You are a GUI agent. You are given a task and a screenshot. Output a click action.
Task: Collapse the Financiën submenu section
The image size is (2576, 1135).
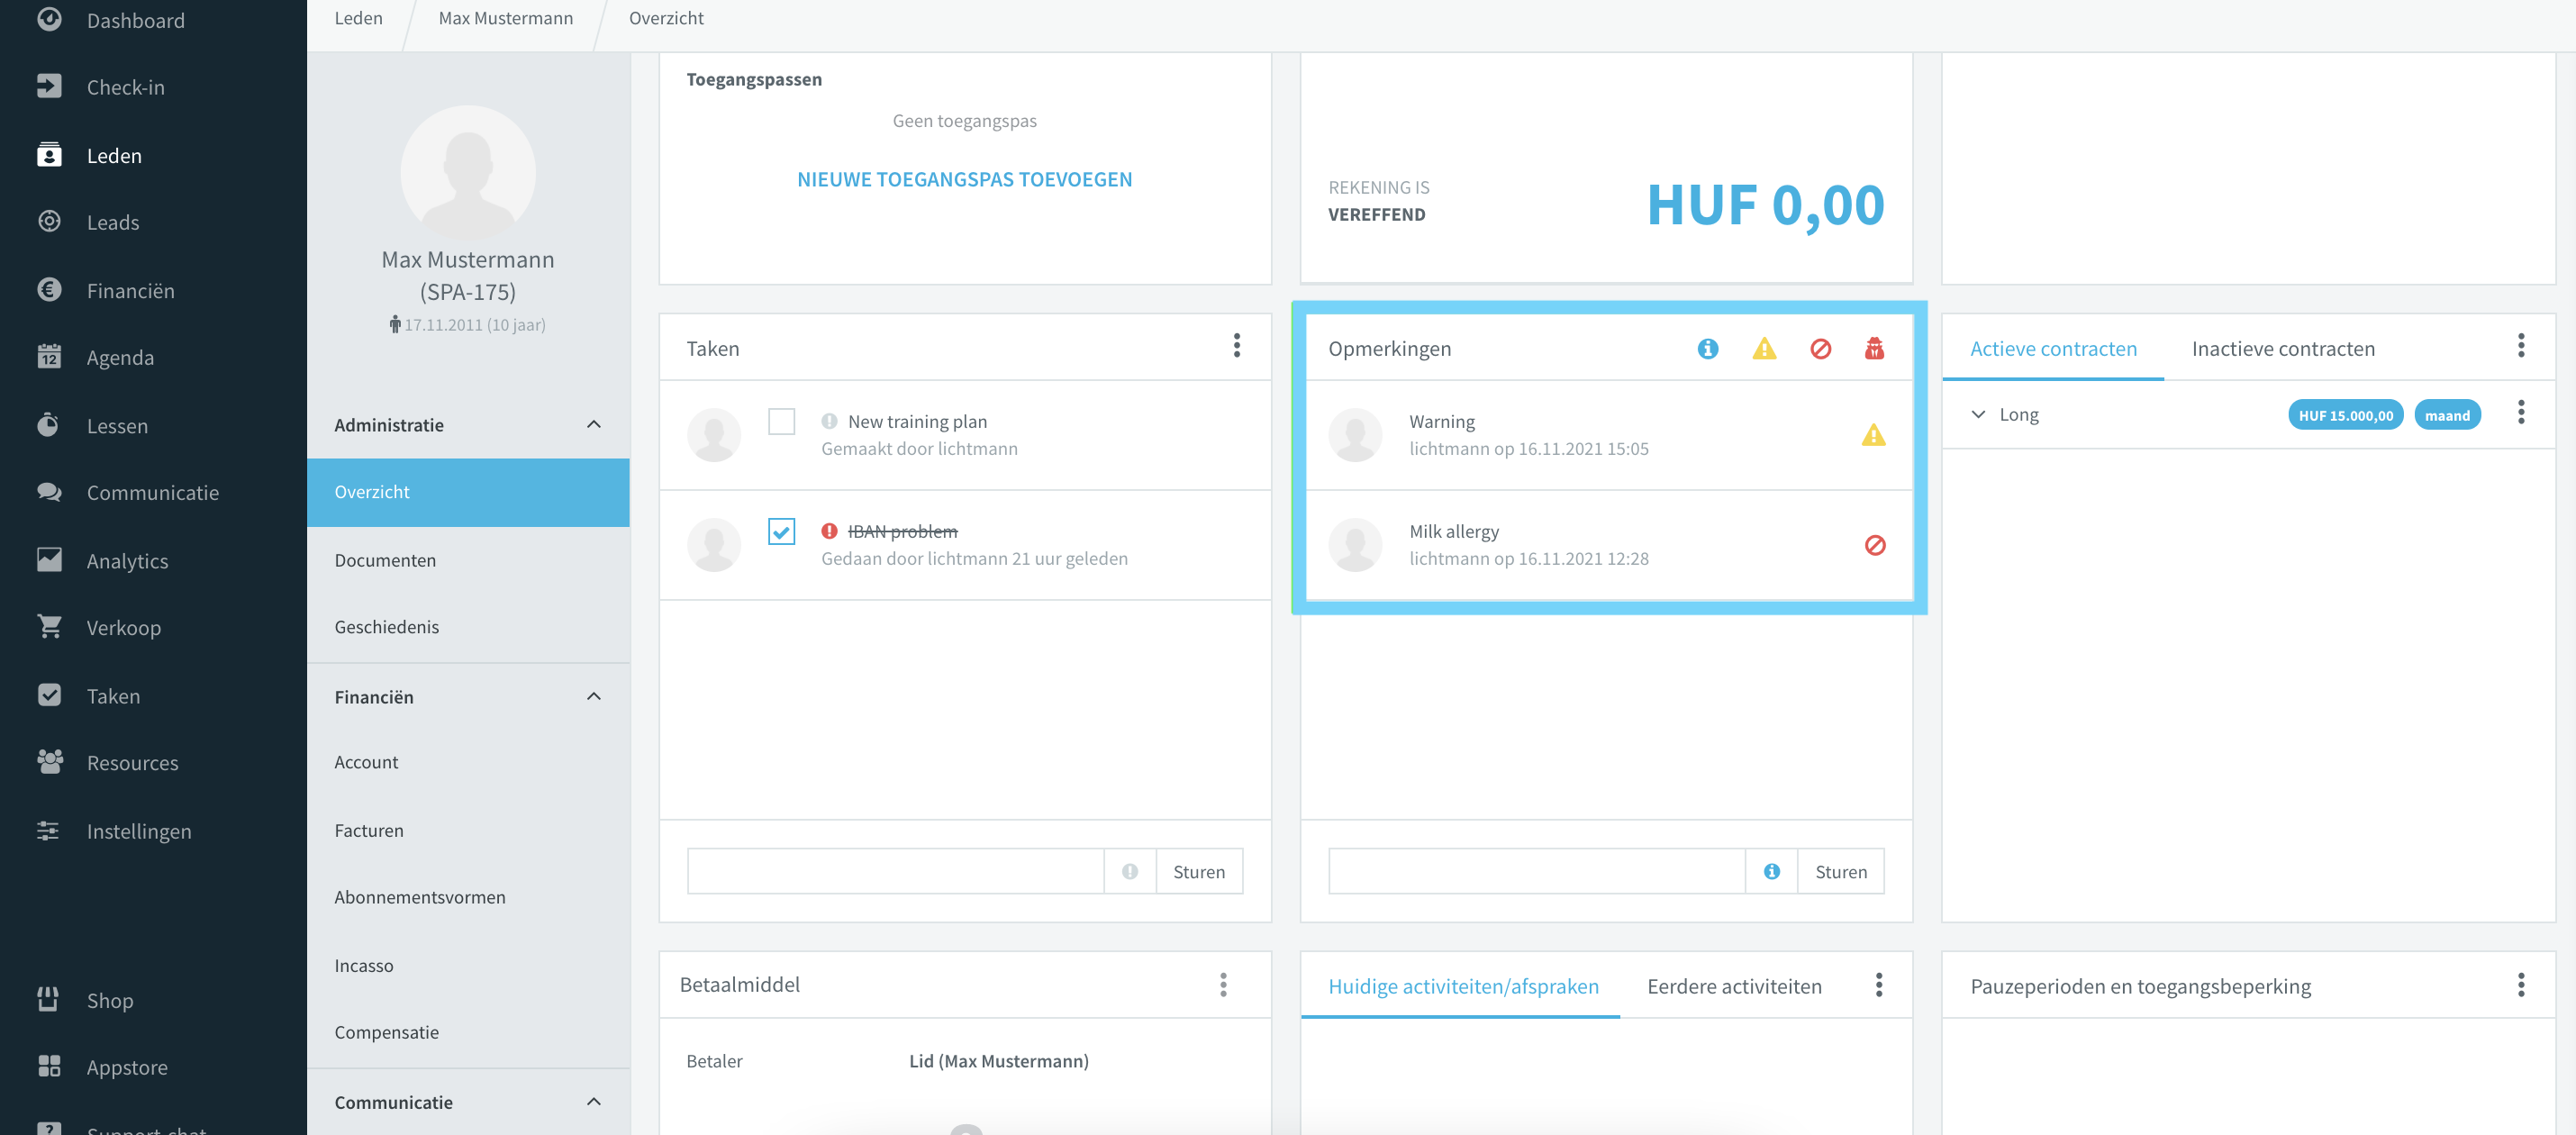tap(594, 696)
